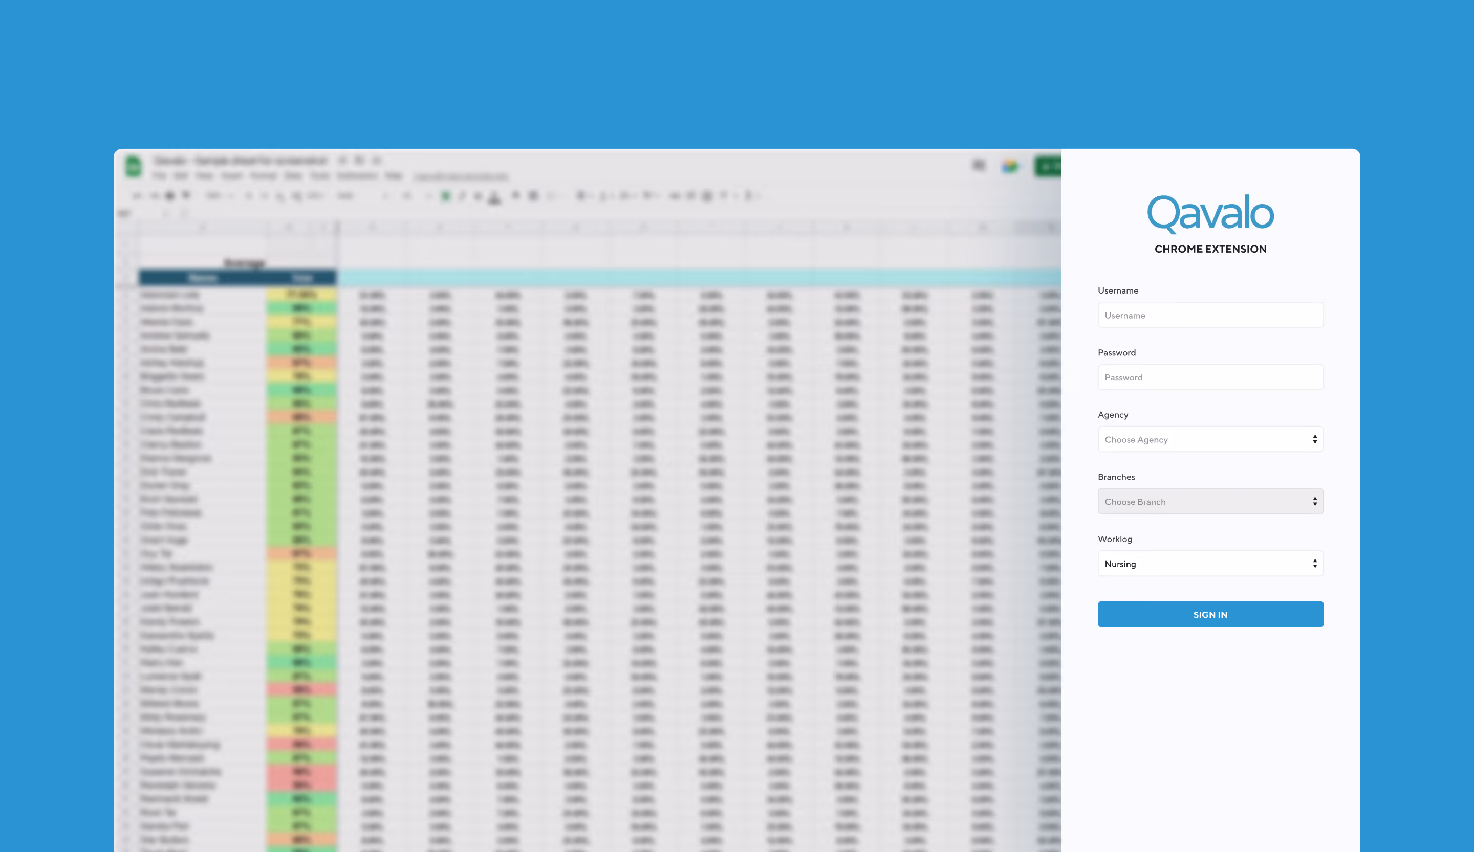Click the Print icon in the toolbar

tap(169, 196)
